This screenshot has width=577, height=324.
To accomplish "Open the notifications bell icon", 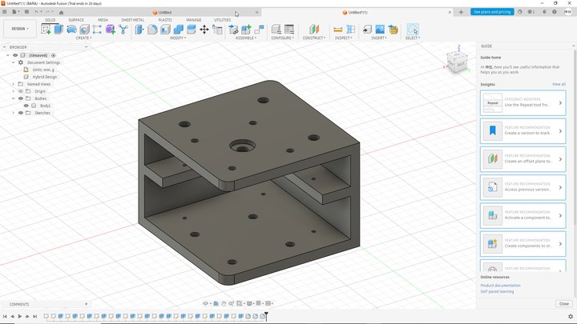I will 544,12.
